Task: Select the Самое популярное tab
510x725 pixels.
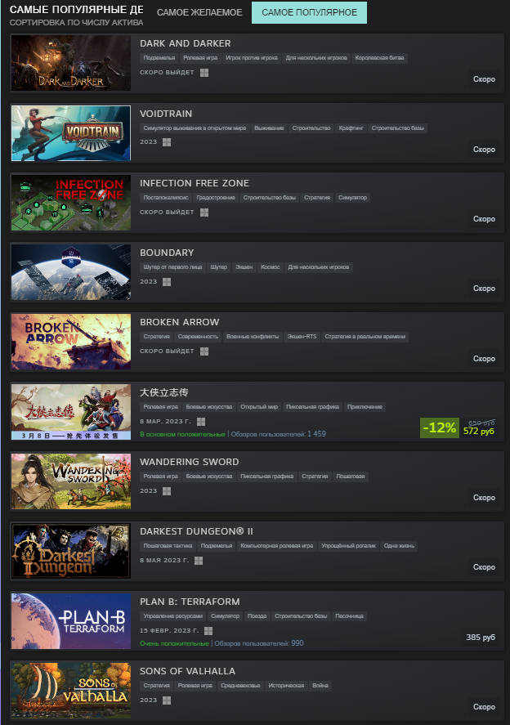Action: click(x=309, y=12)
